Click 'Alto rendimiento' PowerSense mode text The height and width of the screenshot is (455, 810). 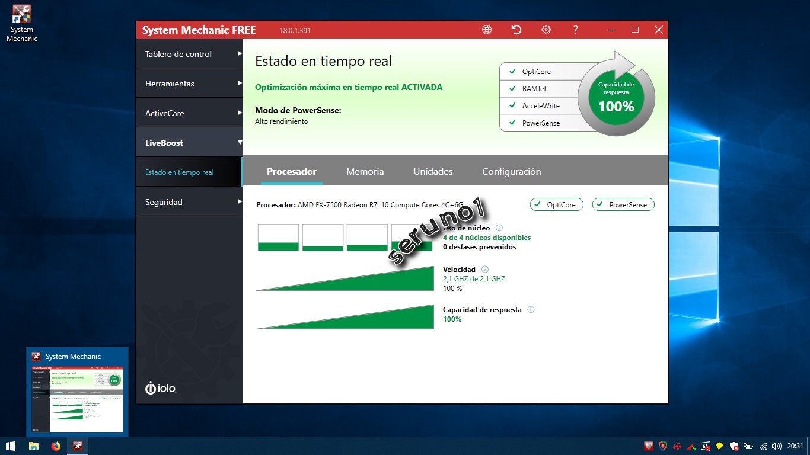click(282, 121)
